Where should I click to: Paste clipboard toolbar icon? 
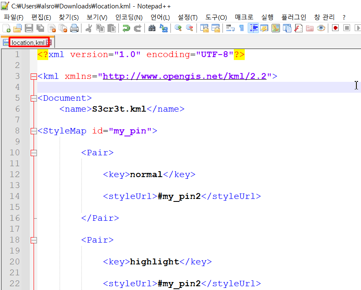click(x=112, y=28)
